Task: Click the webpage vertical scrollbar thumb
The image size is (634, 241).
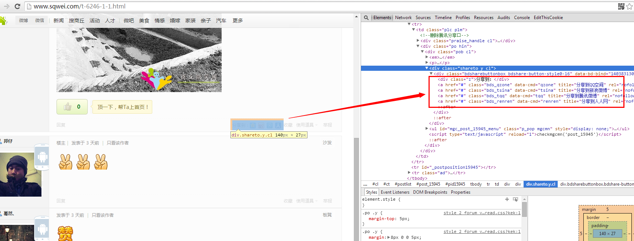Action: 356,189
